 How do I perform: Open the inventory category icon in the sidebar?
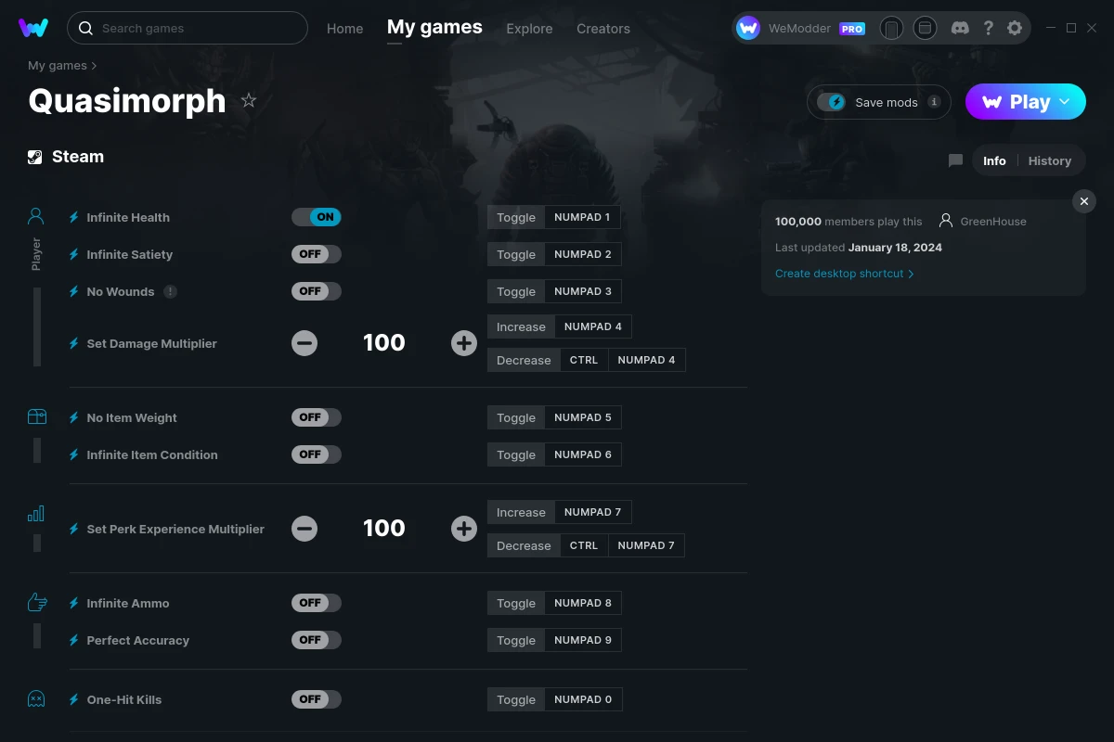(36, 416)
